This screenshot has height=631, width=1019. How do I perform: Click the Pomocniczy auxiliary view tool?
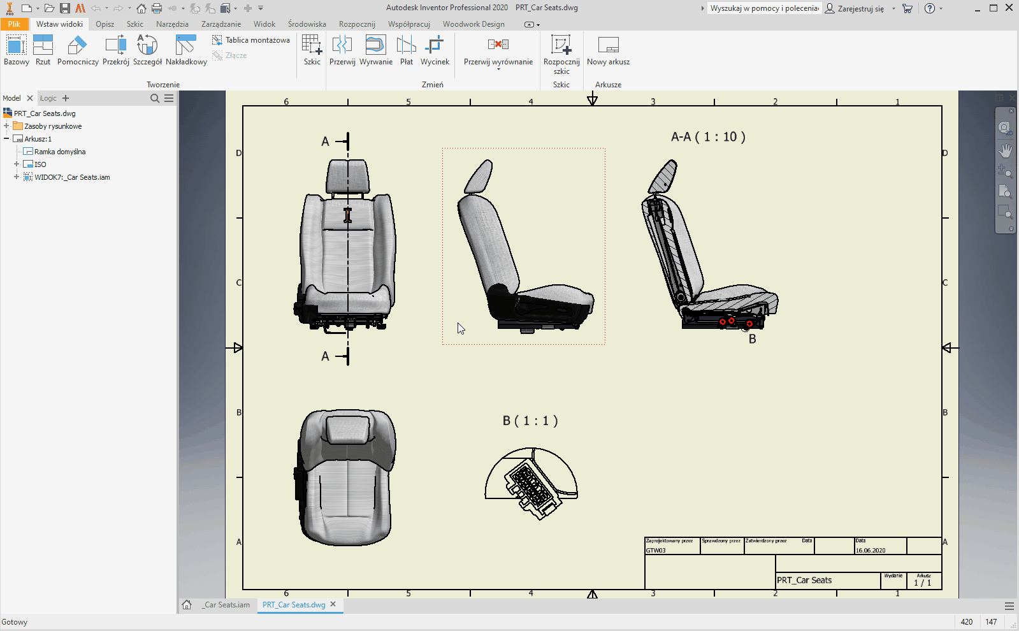point(78,50)
